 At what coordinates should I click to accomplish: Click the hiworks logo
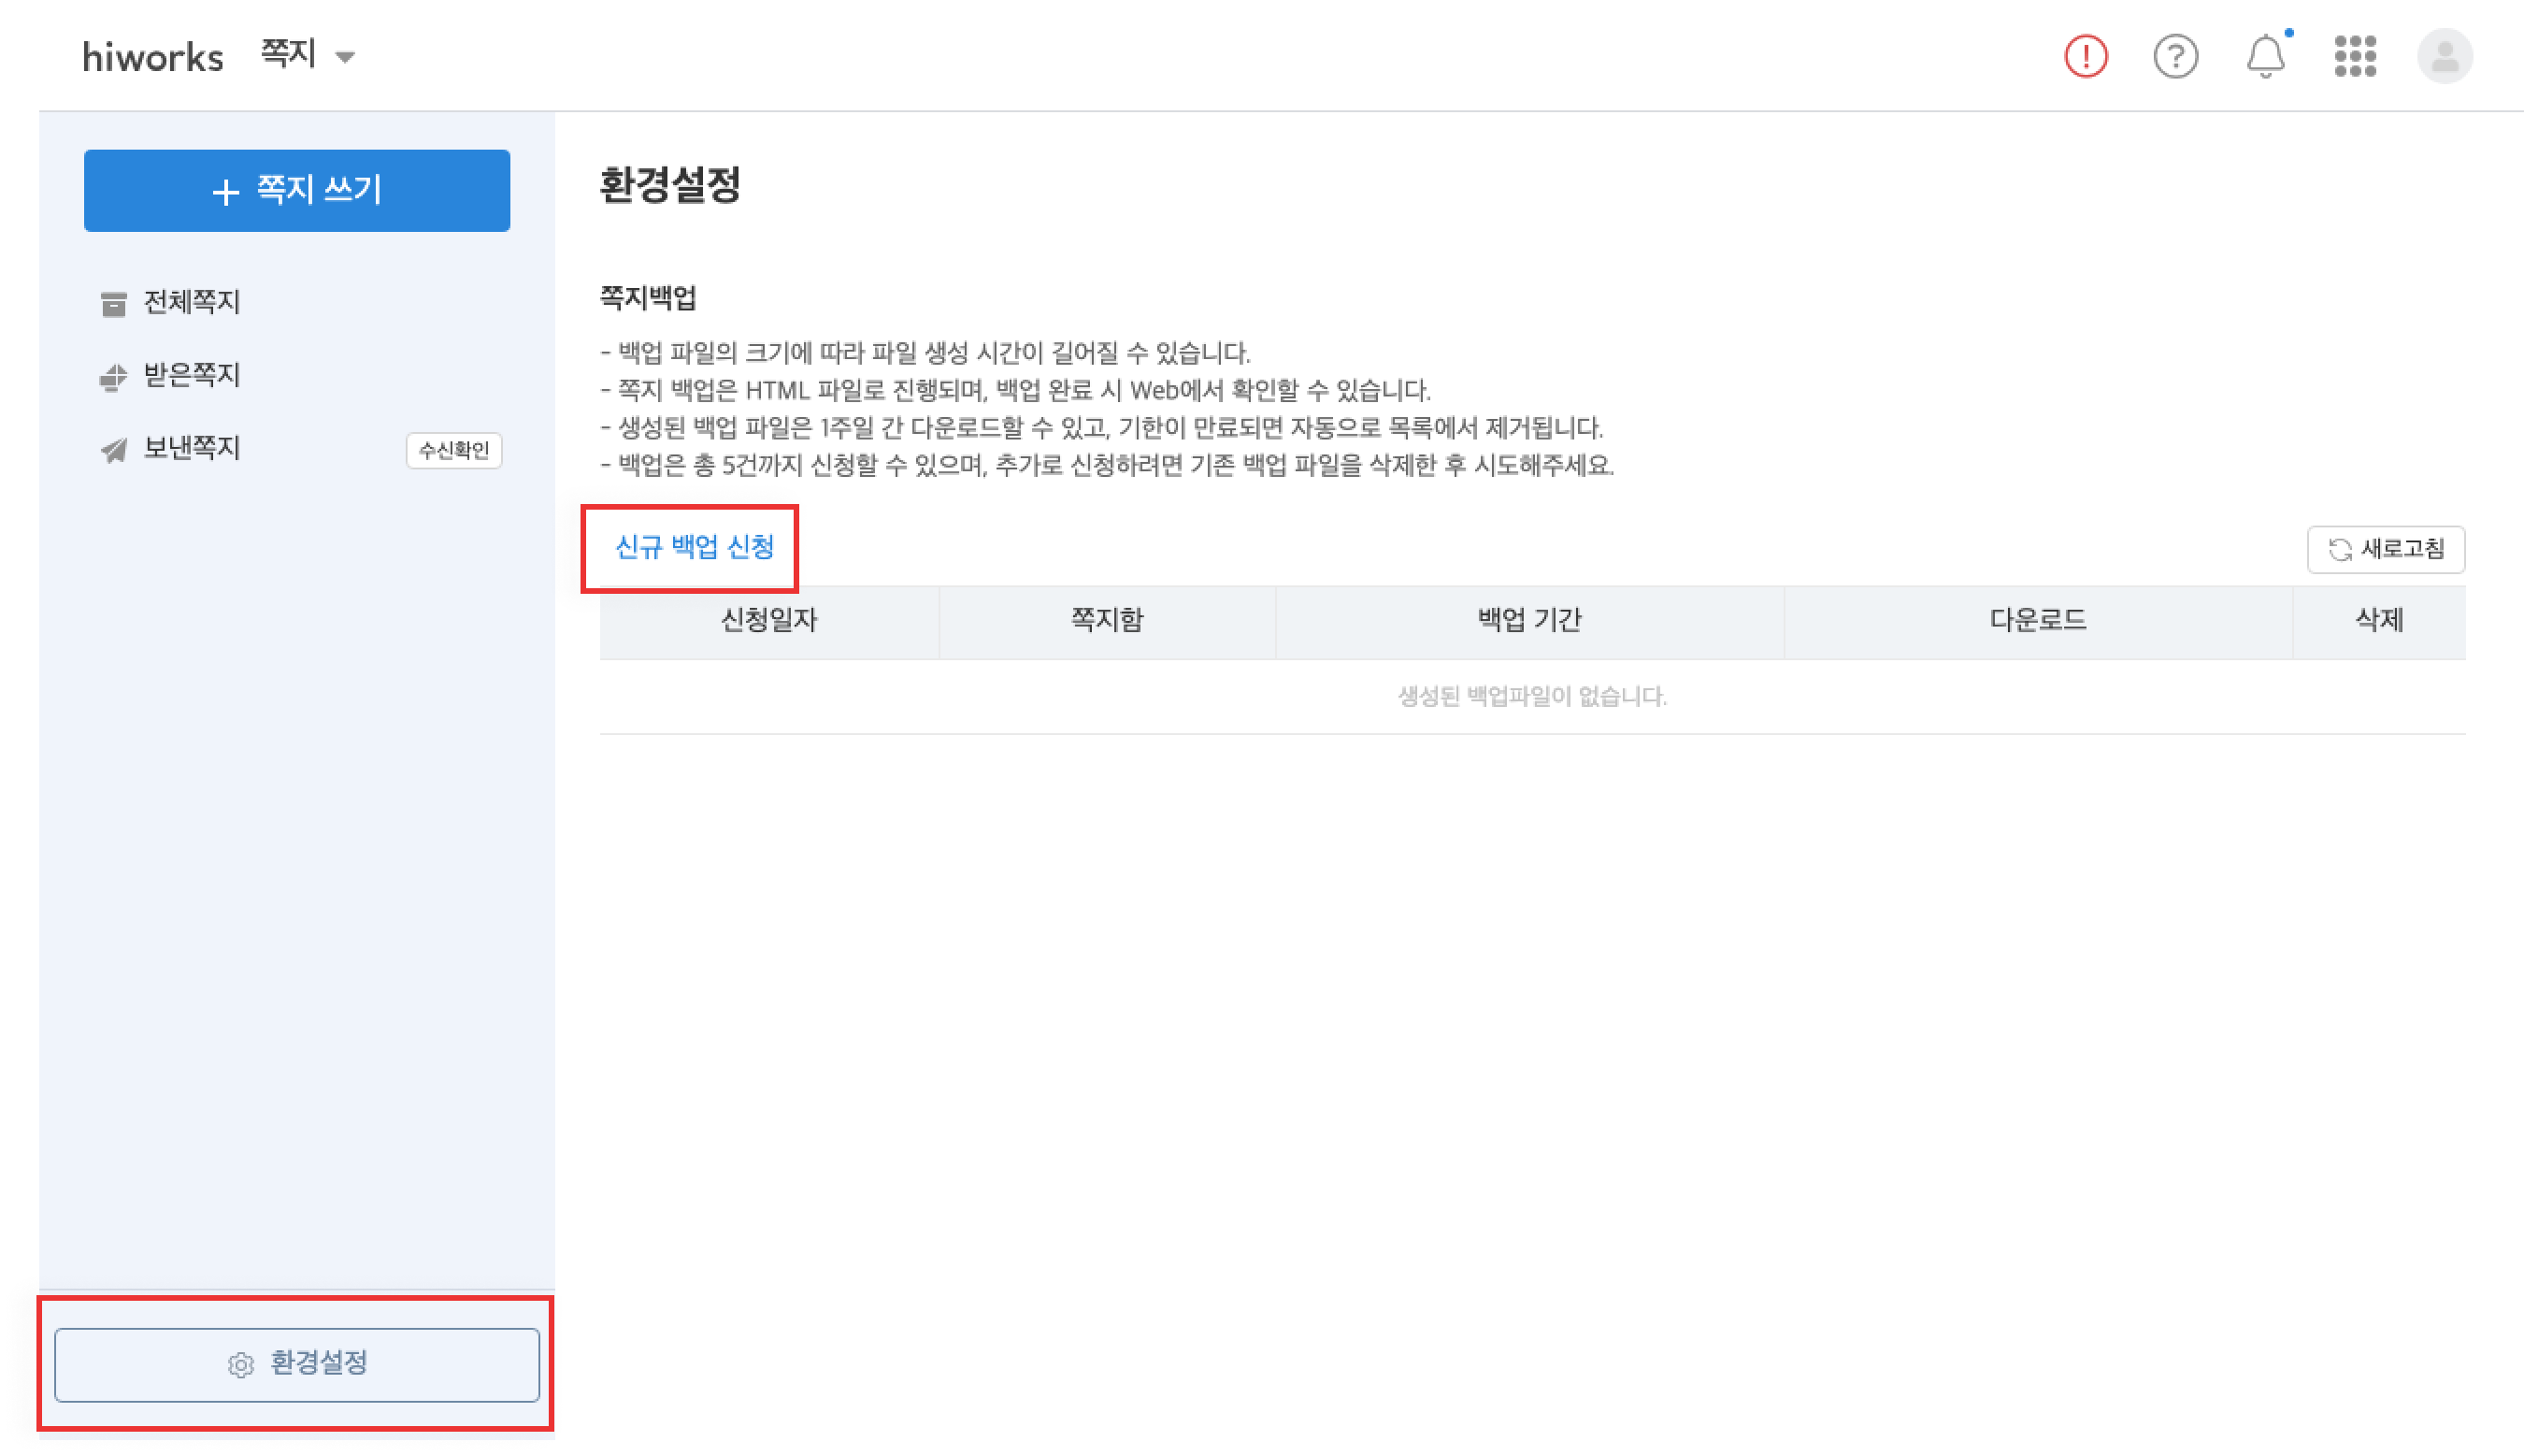(153, 57)
